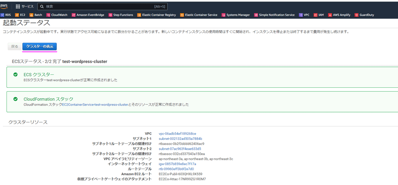Click the Simple Notification Service icon
Viewport: 398px width, 185px height.
[x=256, y=15]
